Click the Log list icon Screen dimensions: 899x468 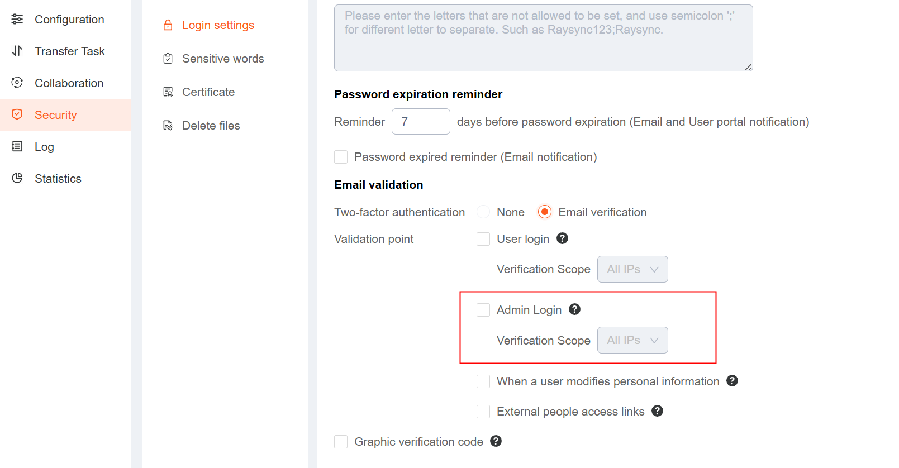tap(17, 146)
